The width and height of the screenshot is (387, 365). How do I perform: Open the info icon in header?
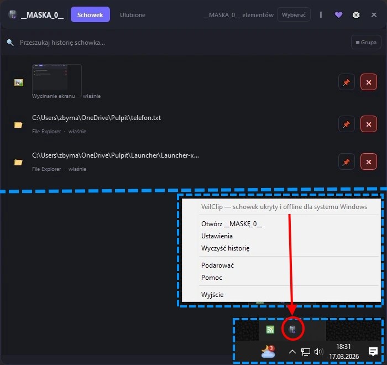(321, 15)
